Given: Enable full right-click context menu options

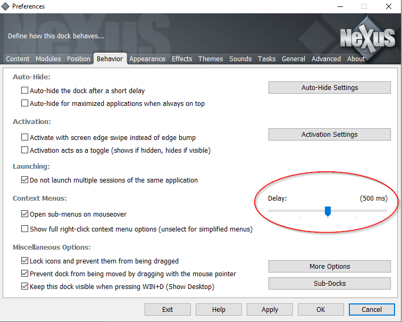Looking at the screenshot, I should (x=24, y=229).
